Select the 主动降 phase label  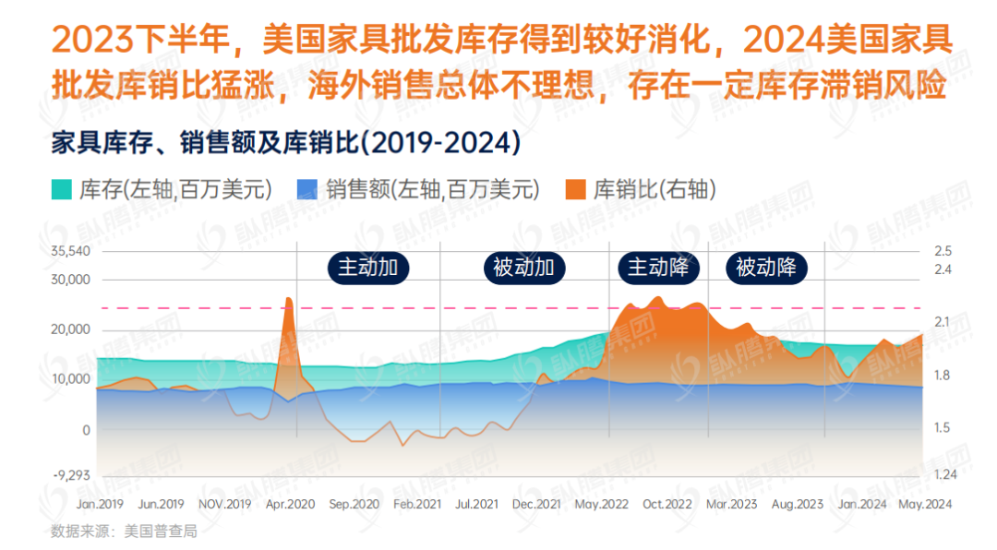pyautogui.click(x=658, y=268)
